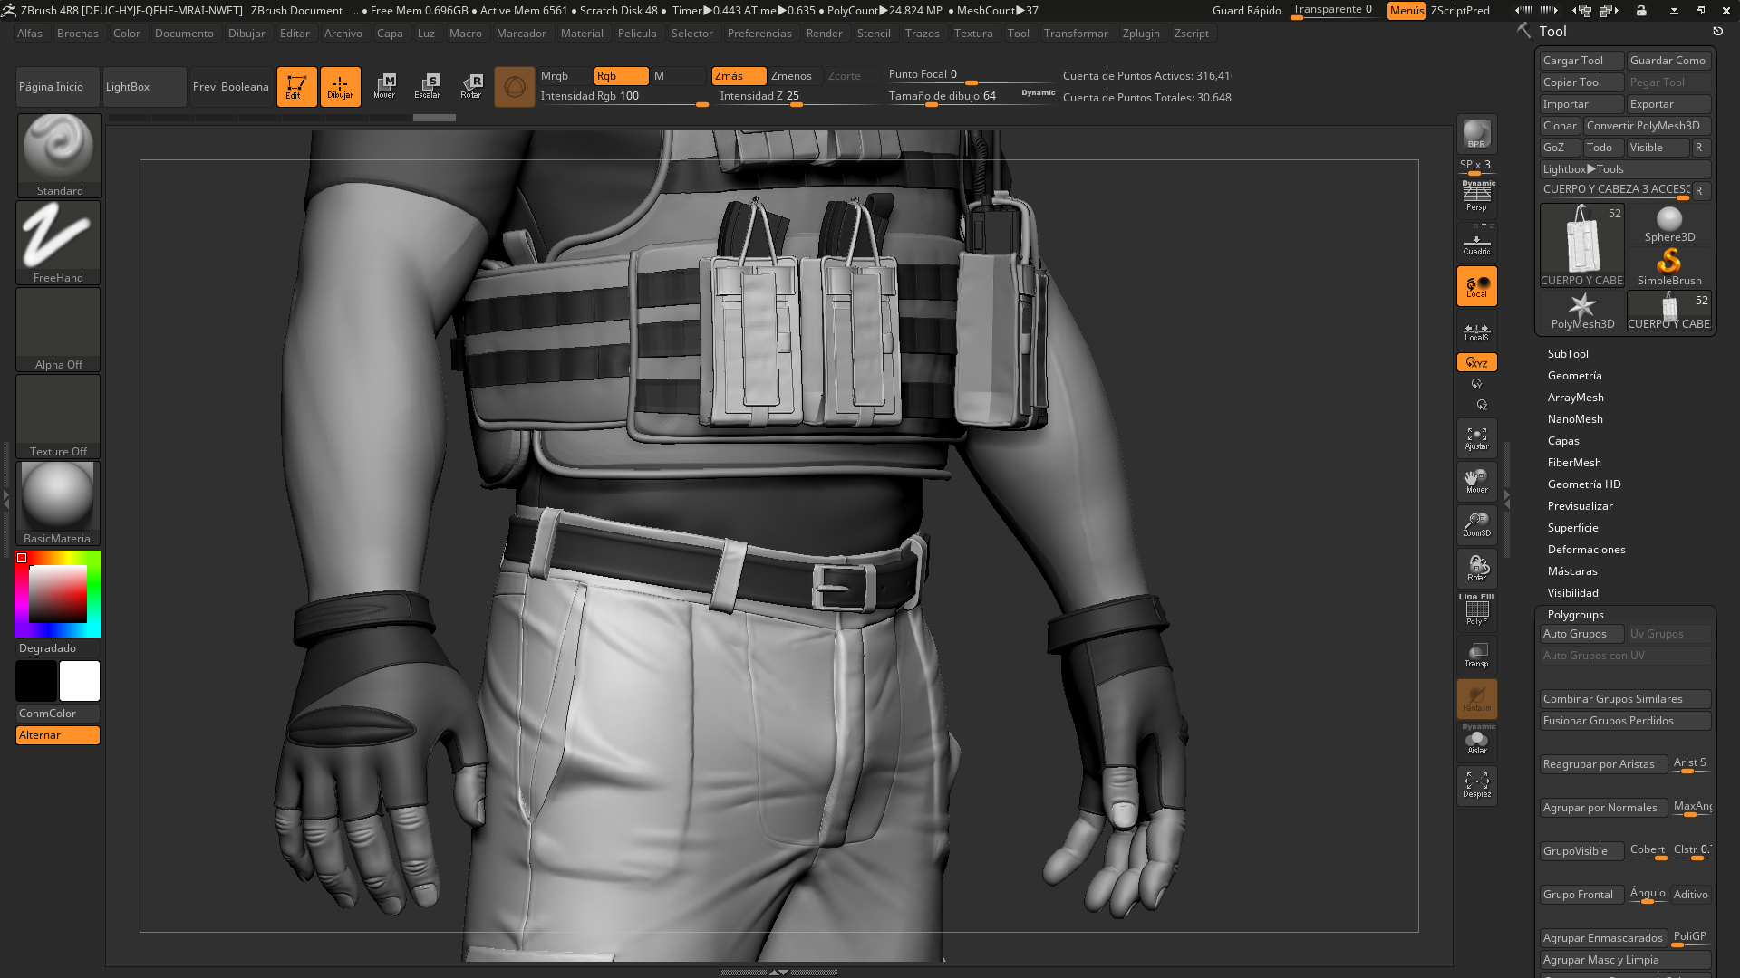Click the BPR render icon
Viewport: 1740px width, 978px height.
pos(1476,136)
